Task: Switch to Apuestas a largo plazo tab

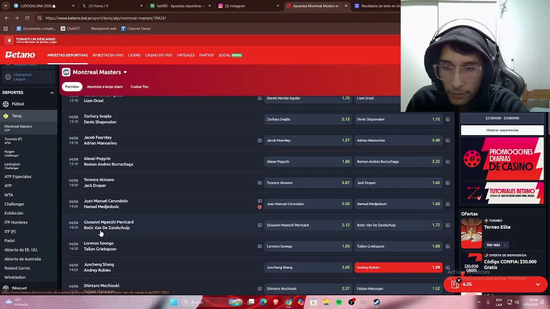Action: click(x=105, y=87)
